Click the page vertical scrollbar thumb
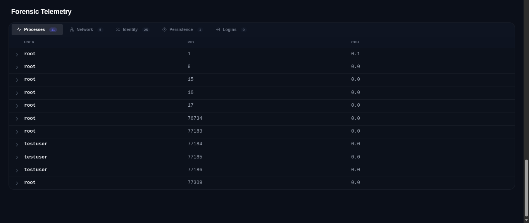The image size is (529, 223). click(x=526, y=188)
